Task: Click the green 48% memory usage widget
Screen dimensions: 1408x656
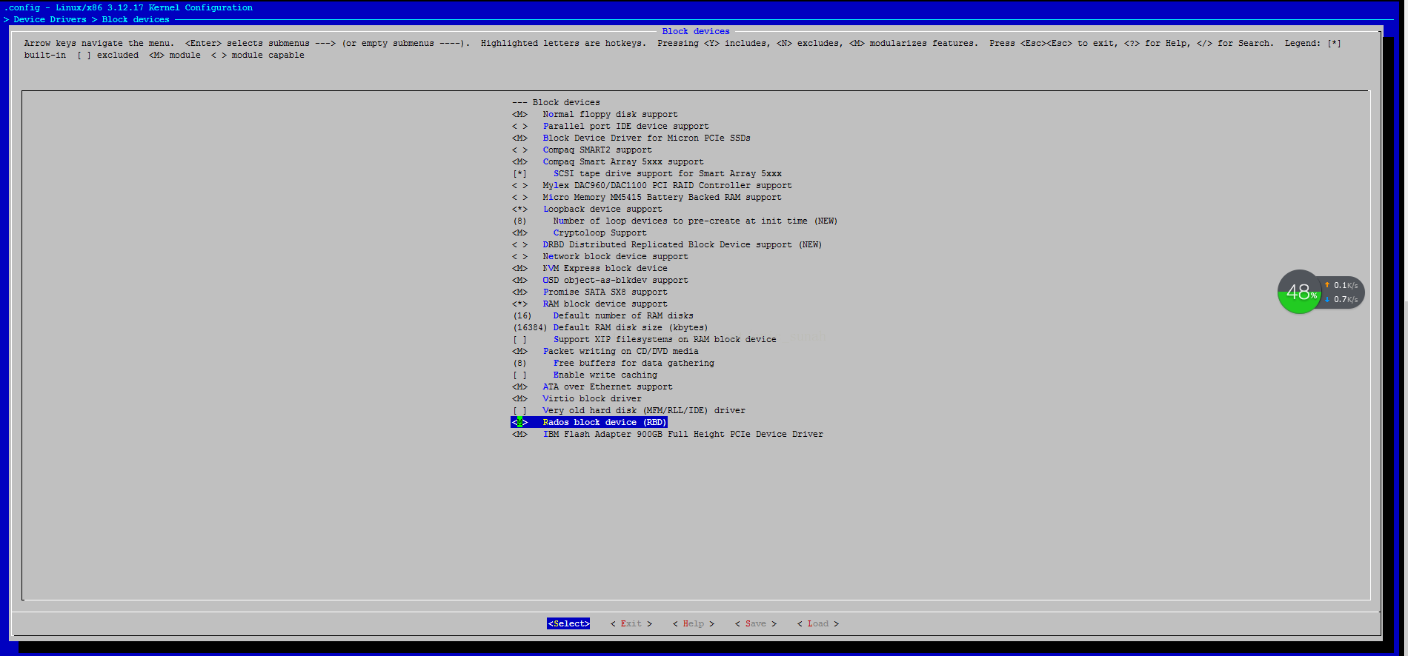Action: tap(1299, 292)
